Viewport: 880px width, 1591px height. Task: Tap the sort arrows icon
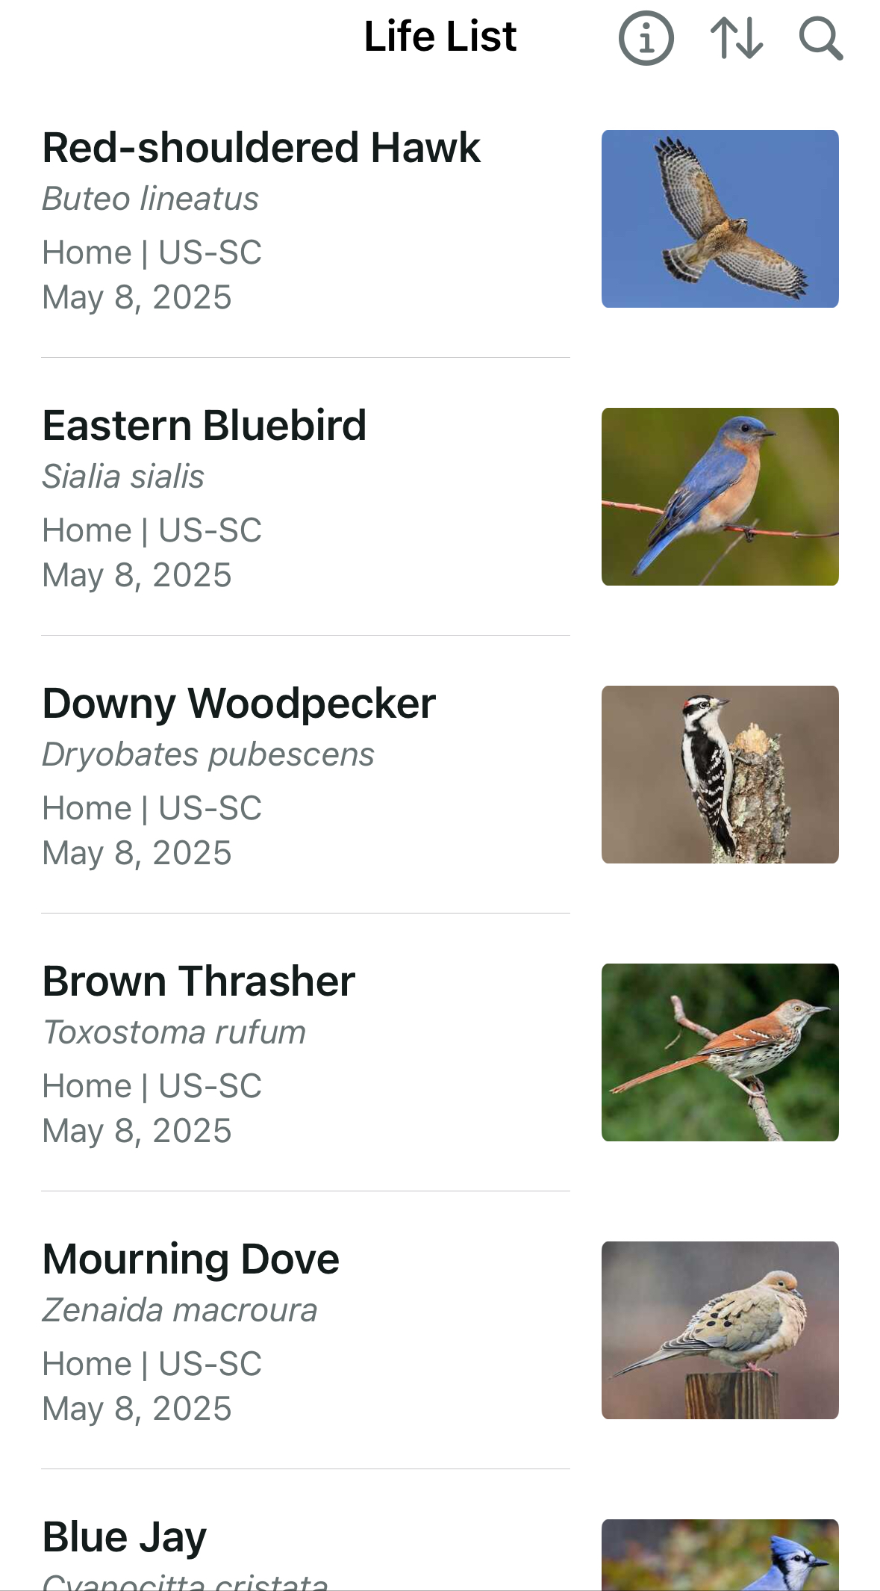tap(737, 37)
